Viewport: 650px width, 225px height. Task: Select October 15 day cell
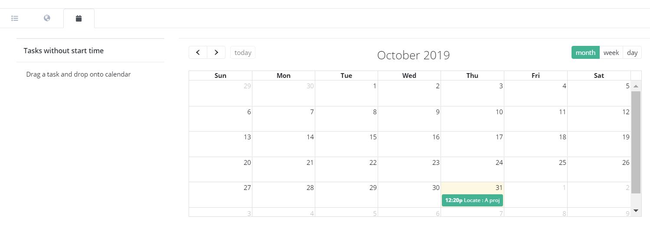(346, 144)
